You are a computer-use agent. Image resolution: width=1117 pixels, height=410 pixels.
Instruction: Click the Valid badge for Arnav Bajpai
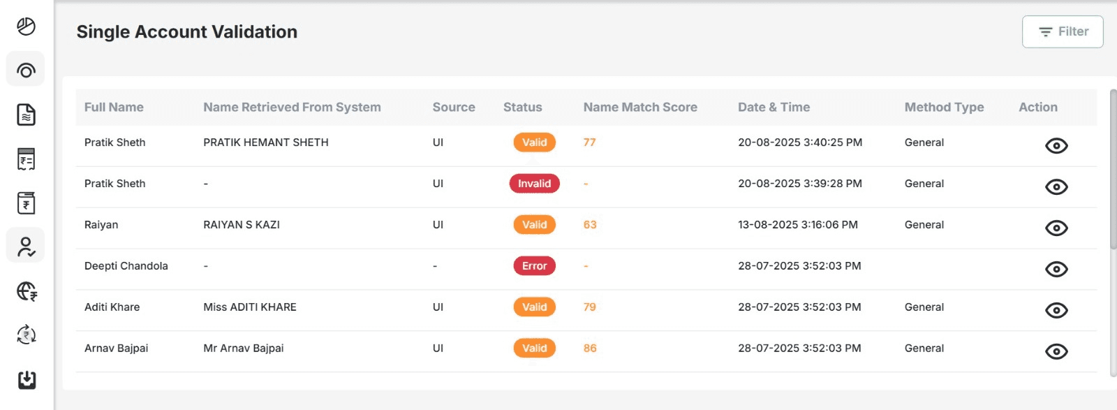pos(534,349)
